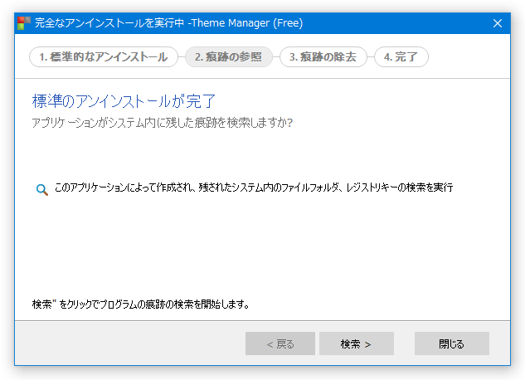Click the hint text starting with 検索"

coord(141,304)
